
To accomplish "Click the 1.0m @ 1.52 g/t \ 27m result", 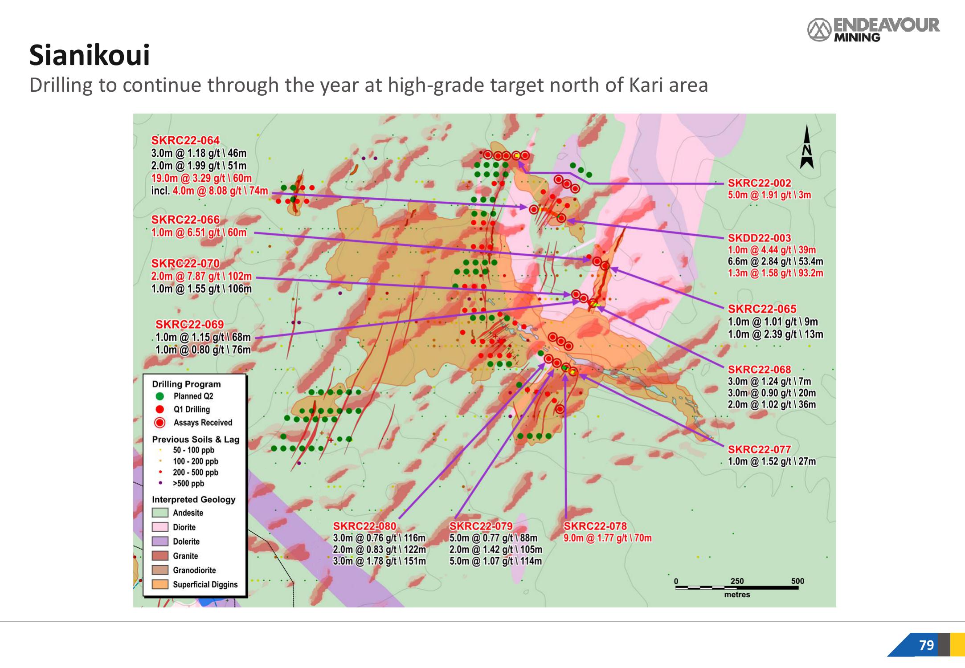I will pos(772,461).
